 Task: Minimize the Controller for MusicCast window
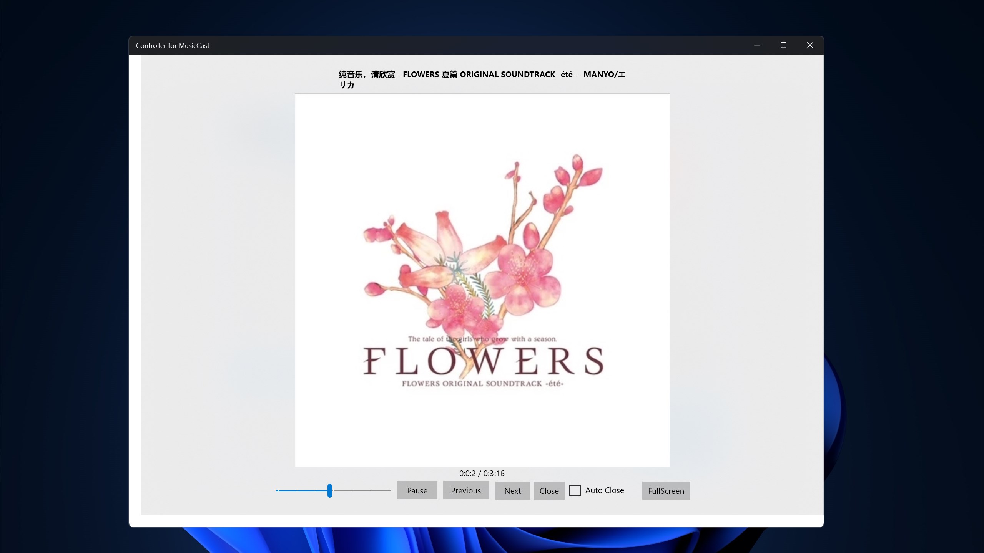click(757, 45)
